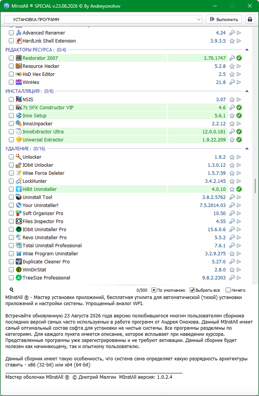259x396 pixels.
Task: Open the 'УСТАНОВКА ПРОГРАММ' dropdown
Action: tap(103, 20)
